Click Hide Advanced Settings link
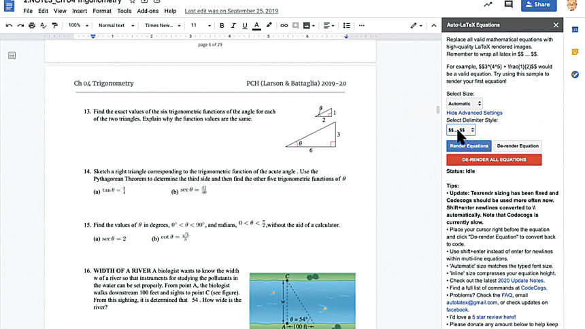This screenshot has width=585, height=329. pos(474,113)
